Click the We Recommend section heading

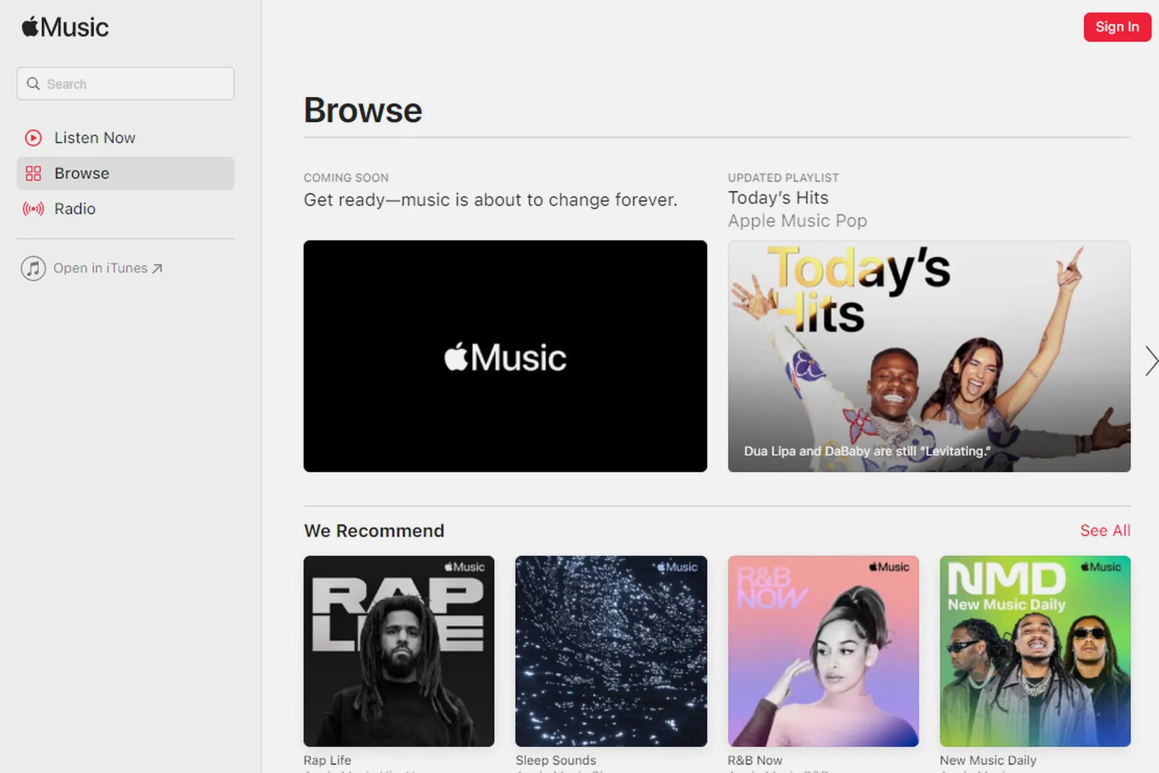[x=374, y=531]
